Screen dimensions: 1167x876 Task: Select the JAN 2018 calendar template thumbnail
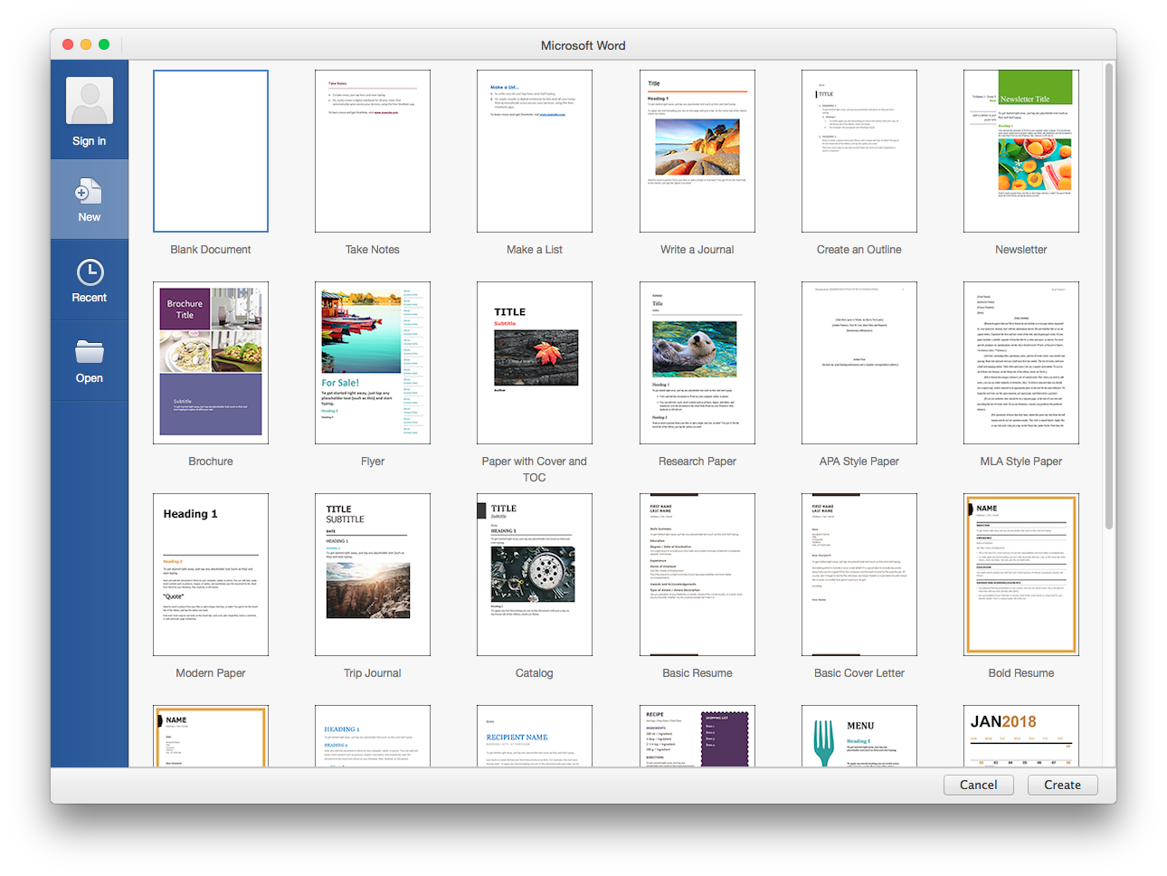(x=1021, y=736)
